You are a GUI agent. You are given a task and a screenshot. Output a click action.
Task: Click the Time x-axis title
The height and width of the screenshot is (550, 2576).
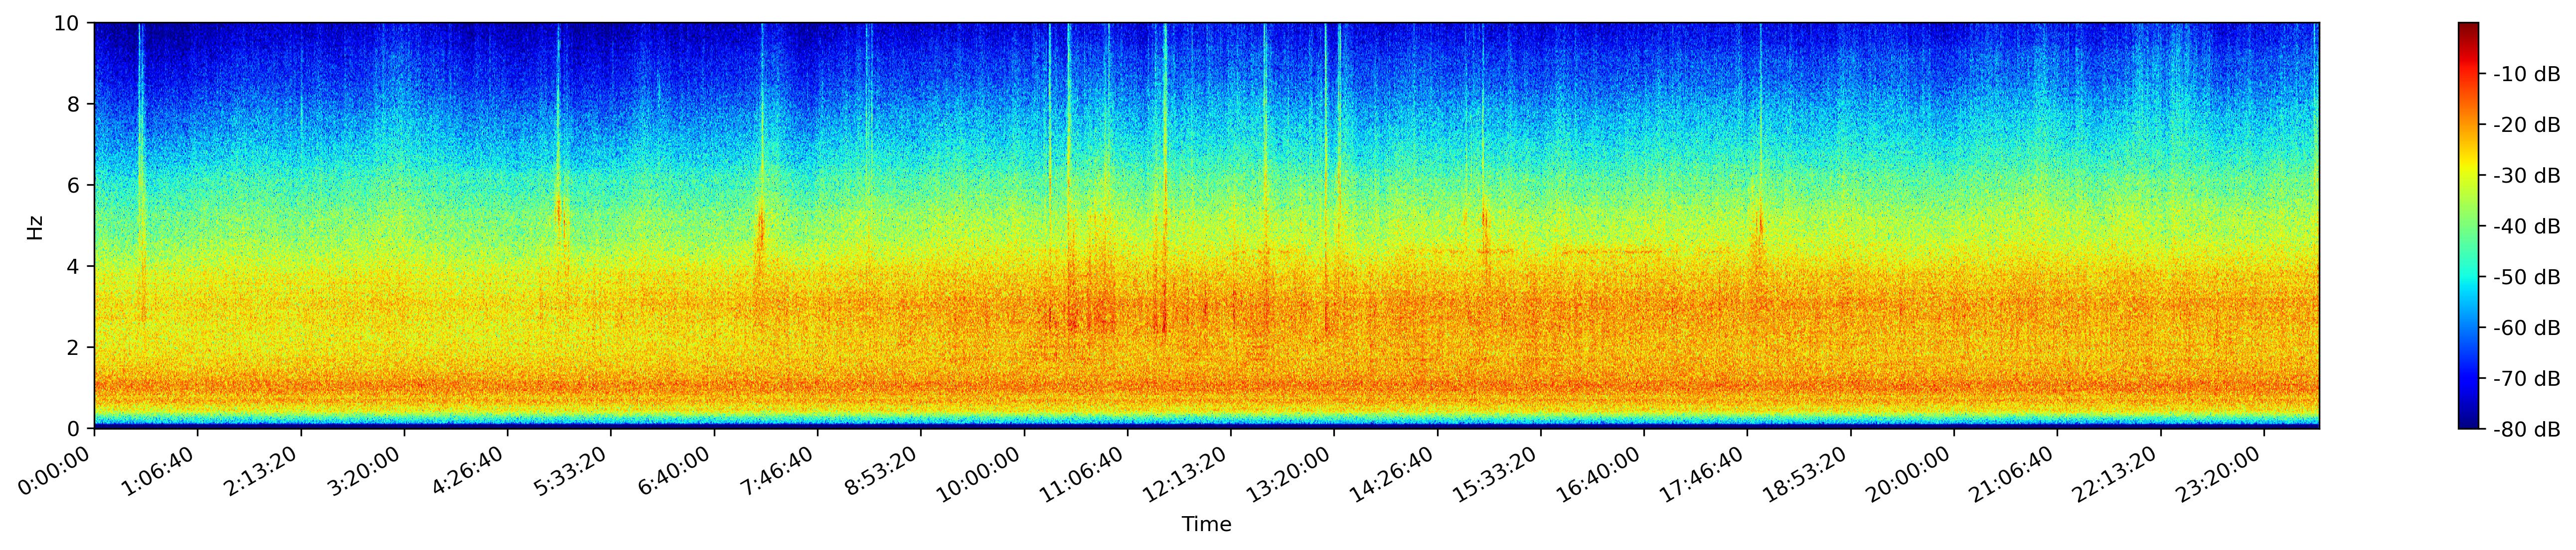click(x=1206, y=525)
